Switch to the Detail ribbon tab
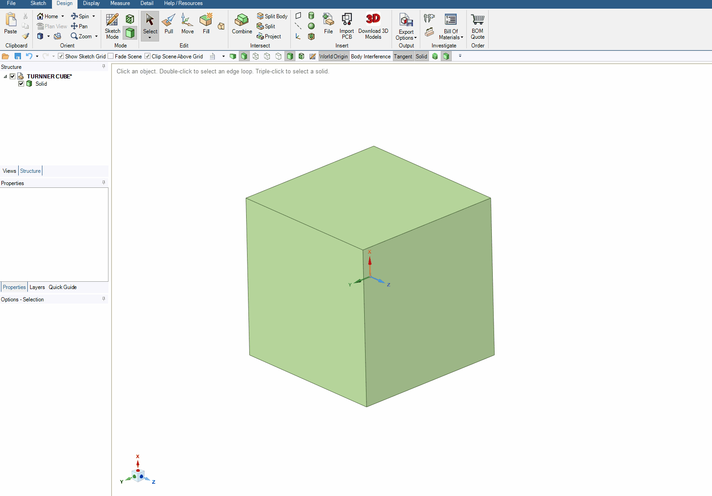This screenshot has height=496, width=712. [x=147, y=3]
